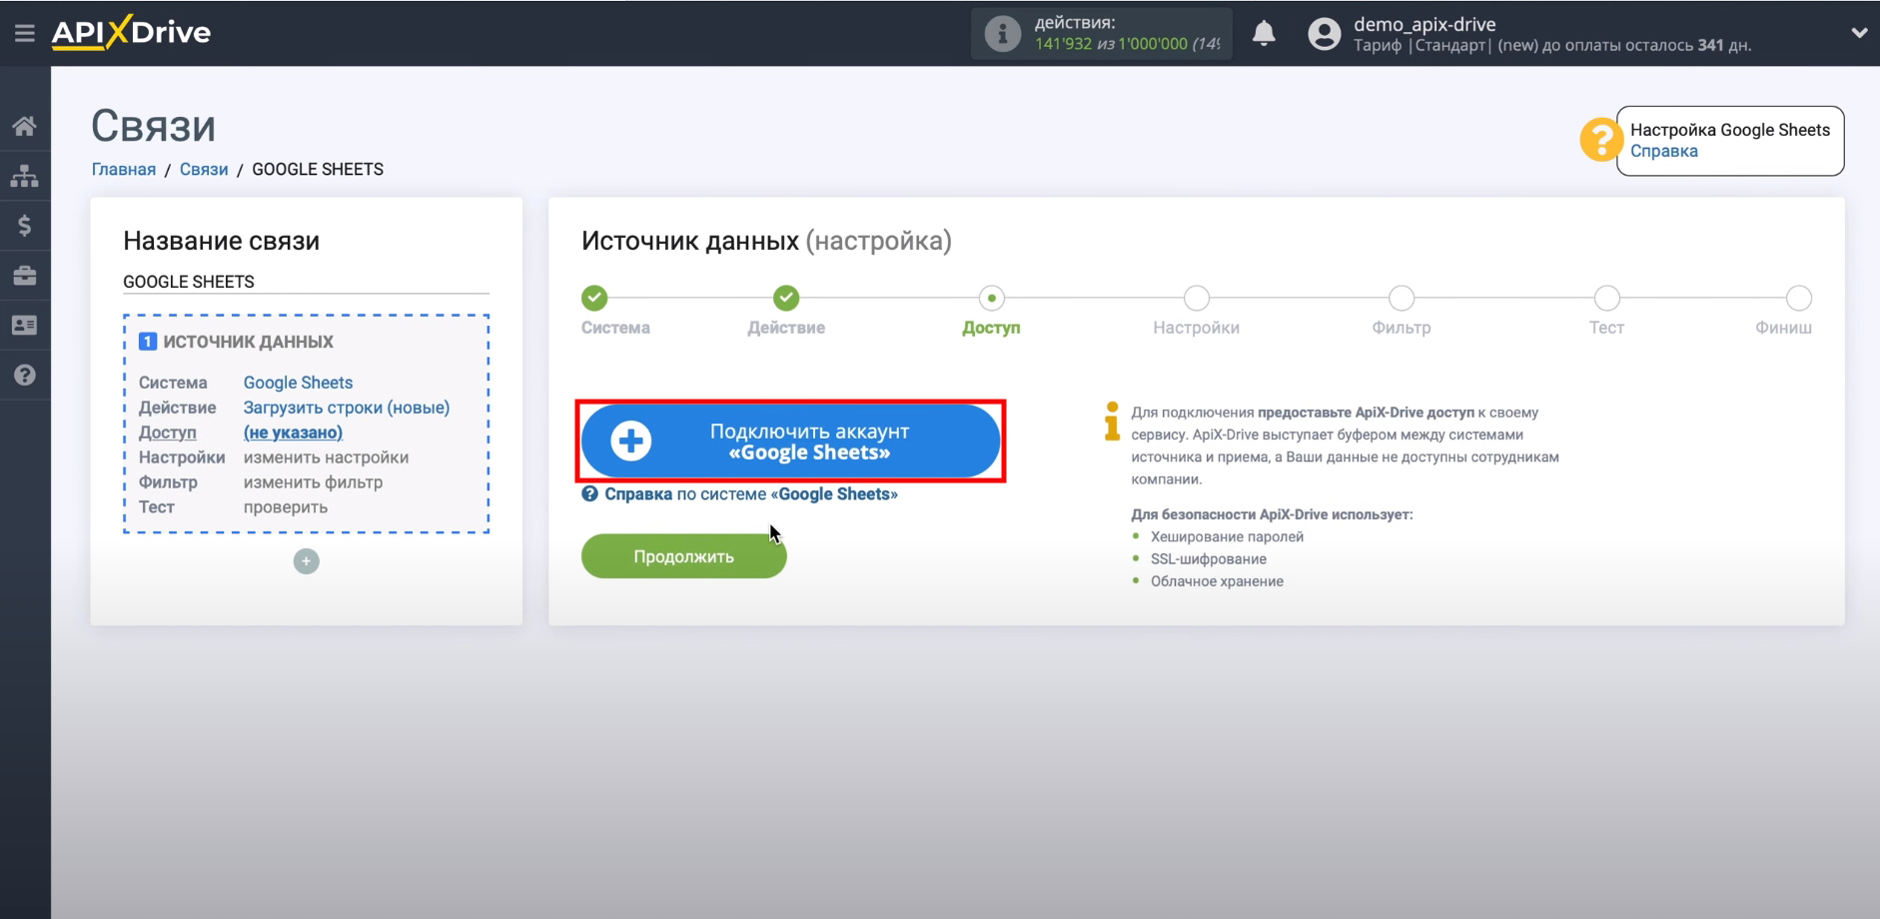This screenshot has height=919, width=1880.
Task: Click the orange question mark help bubble
Action: pos(1600,139)
